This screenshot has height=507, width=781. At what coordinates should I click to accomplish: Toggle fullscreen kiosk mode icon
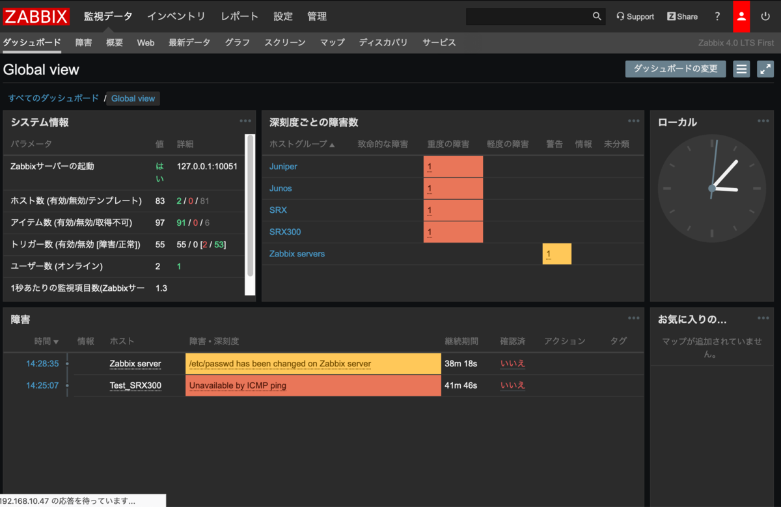click(765, 69)
